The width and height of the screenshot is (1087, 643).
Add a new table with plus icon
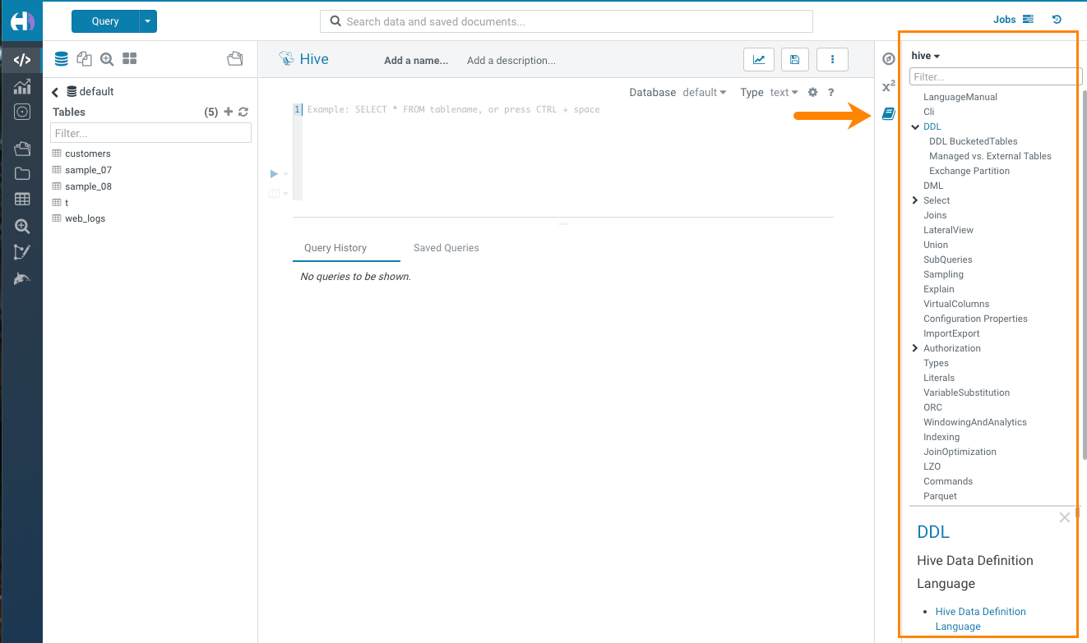[229, 112]
